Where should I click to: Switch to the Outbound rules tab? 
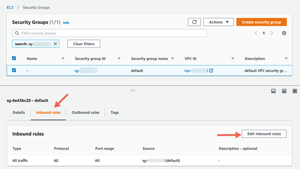tap(85, 113)
